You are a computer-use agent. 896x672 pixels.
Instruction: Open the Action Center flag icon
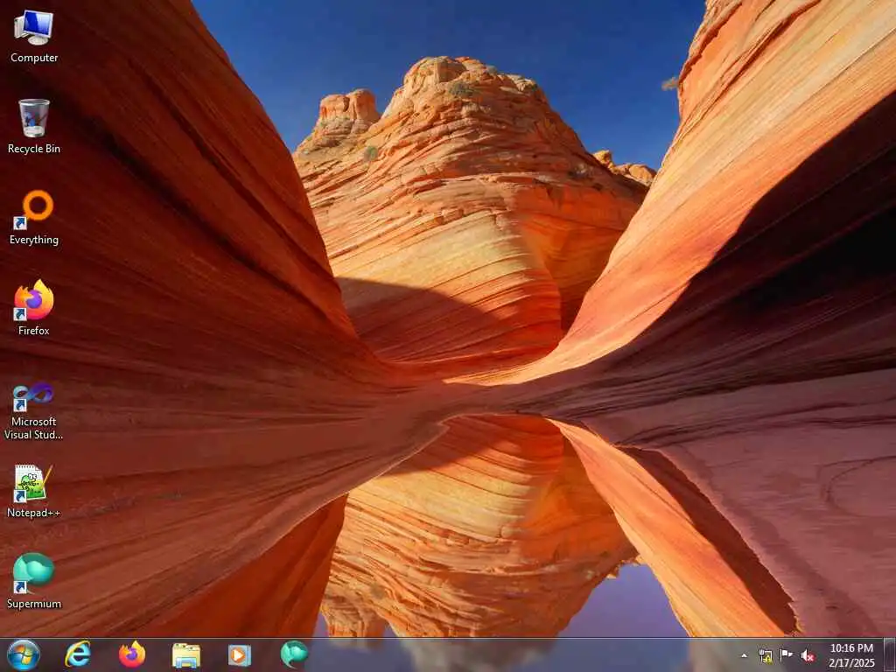[x=787, y=654]
